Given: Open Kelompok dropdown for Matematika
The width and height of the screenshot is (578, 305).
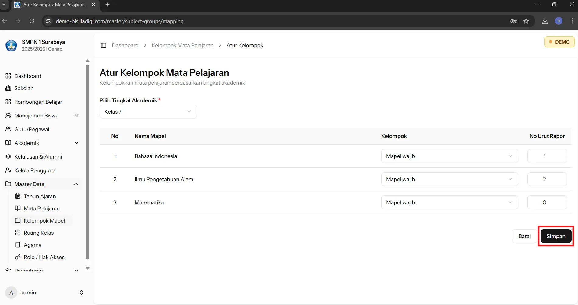Looking at the screenshot, I should [x=449, y=202].
